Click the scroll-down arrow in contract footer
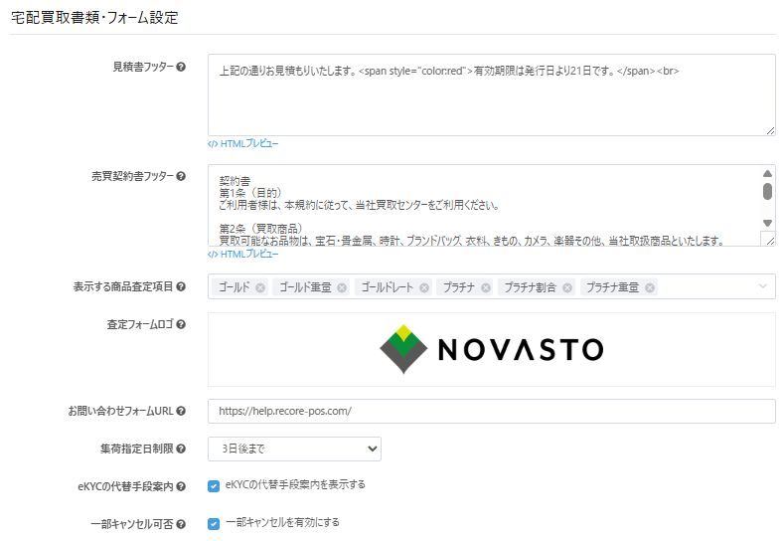 tap(767, 223)
